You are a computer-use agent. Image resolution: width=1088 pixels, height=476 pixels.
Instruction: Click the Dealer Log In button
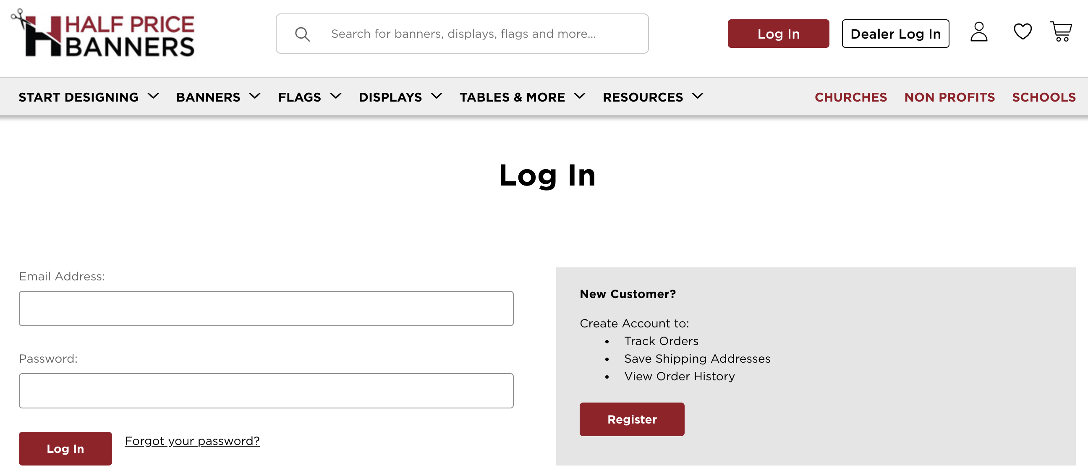click(895, 34)
